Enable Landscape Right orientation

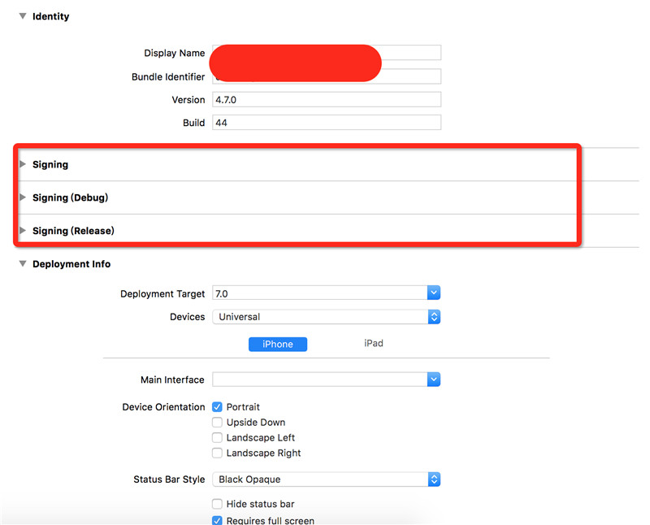(x=217, y=453)
